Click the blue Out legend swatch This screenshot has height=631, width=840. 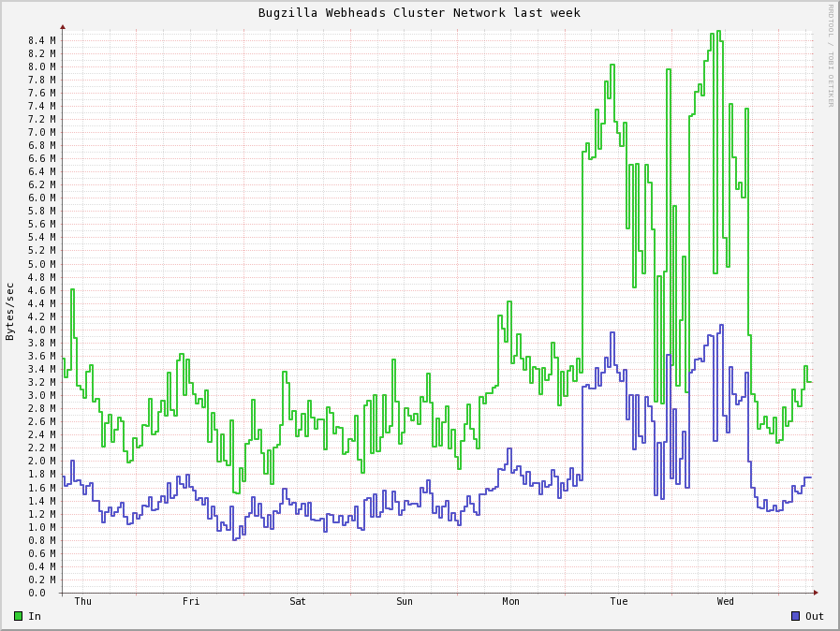(x=796, y=616)
